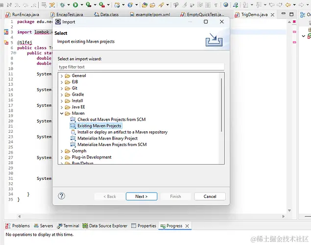Click the New Java Class icon in toolbar
The width and height of the screenshot is (311, 245).
tap(130, 4)
